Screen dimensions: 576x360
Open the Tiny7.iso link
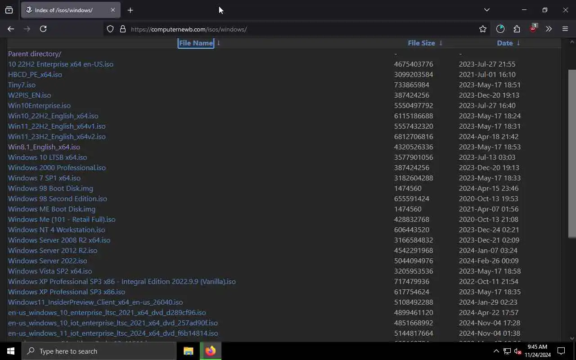(22, 85)
